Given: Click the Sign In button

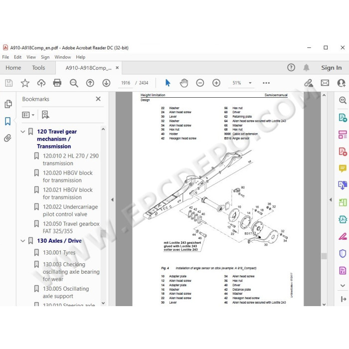Looking at the screenshot, I should (x=331, y=68).
